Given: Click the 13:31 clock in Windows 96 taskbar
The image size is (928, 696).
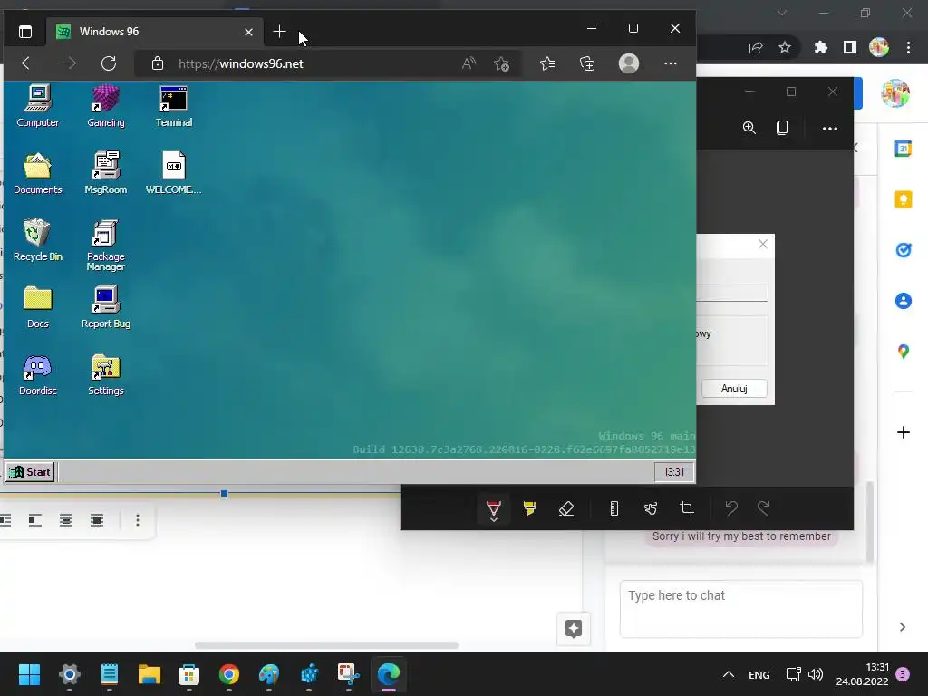Looking at the screenshot, I should pyautogui.click(x=673, y=471).
